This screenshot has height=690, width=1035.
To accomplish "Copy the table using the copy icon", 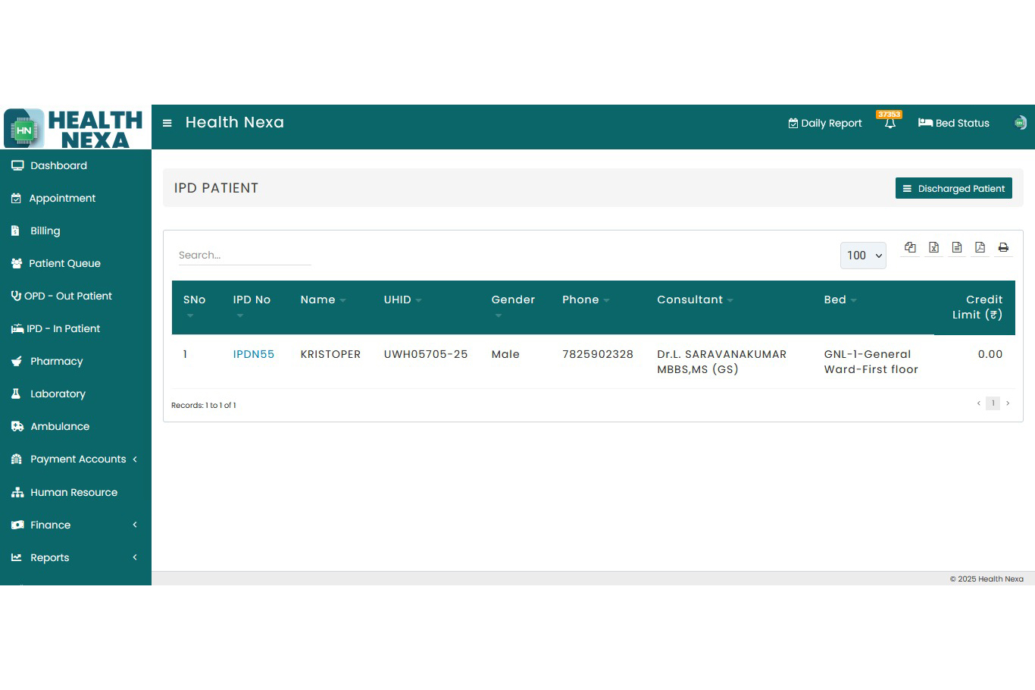I will coord(910,248).
